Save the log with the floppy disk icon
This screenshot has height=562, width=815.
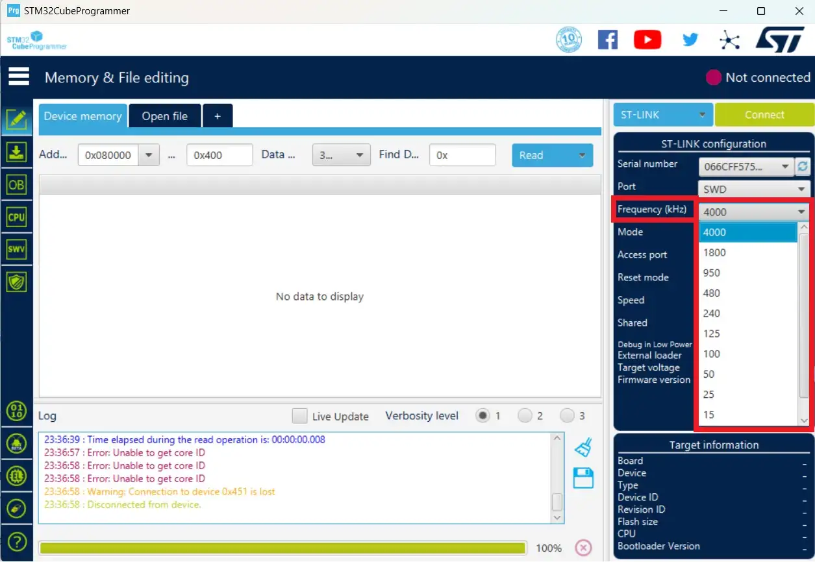coord(583,478)
